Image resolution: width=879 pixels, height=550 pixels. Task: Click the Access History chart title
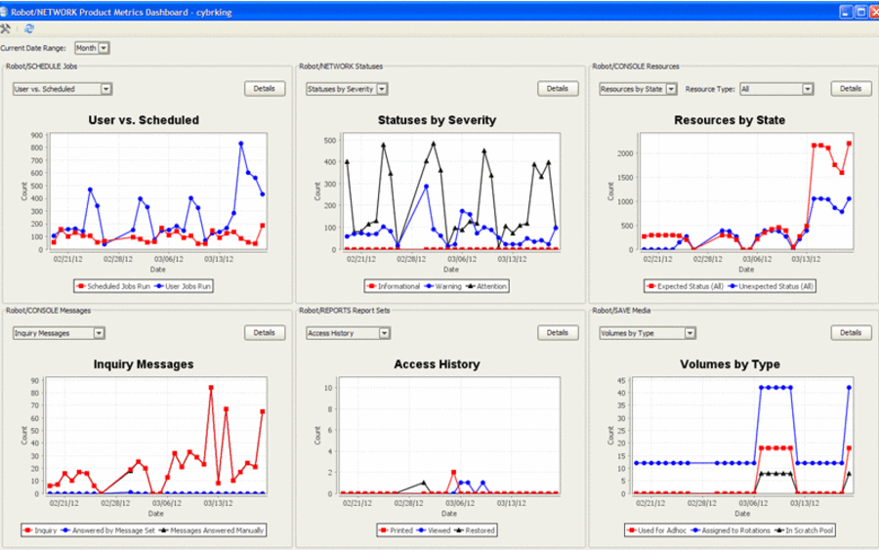pos(438,364)
